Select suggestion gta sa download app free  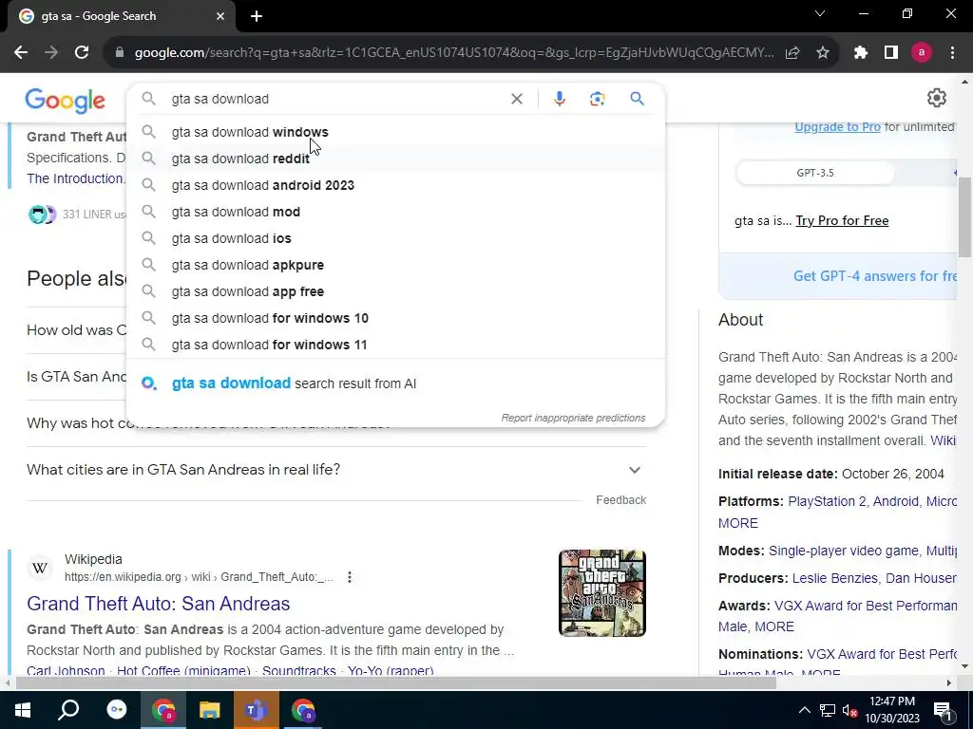pyautogui.click(x=396, y=292)
